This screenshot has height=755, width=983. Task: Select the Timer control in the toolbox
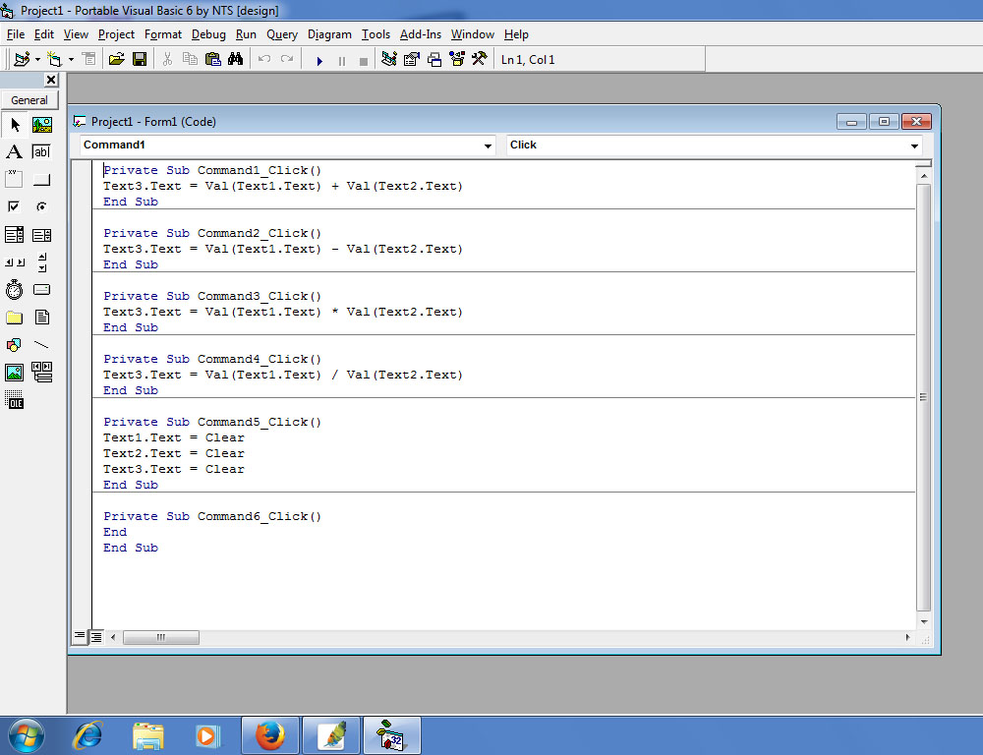14,289
